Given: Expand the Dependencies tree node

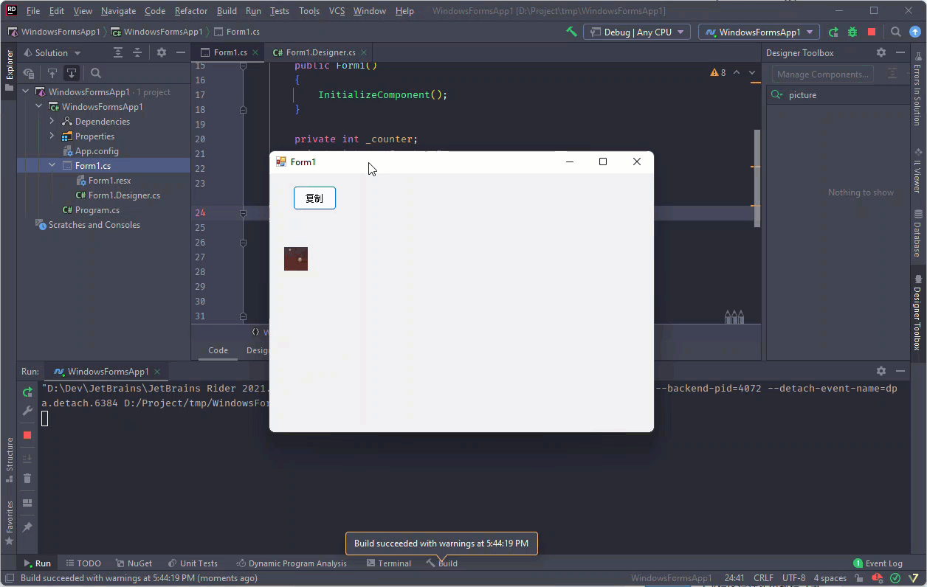Looking at the screenshot, I should [52, 122].
